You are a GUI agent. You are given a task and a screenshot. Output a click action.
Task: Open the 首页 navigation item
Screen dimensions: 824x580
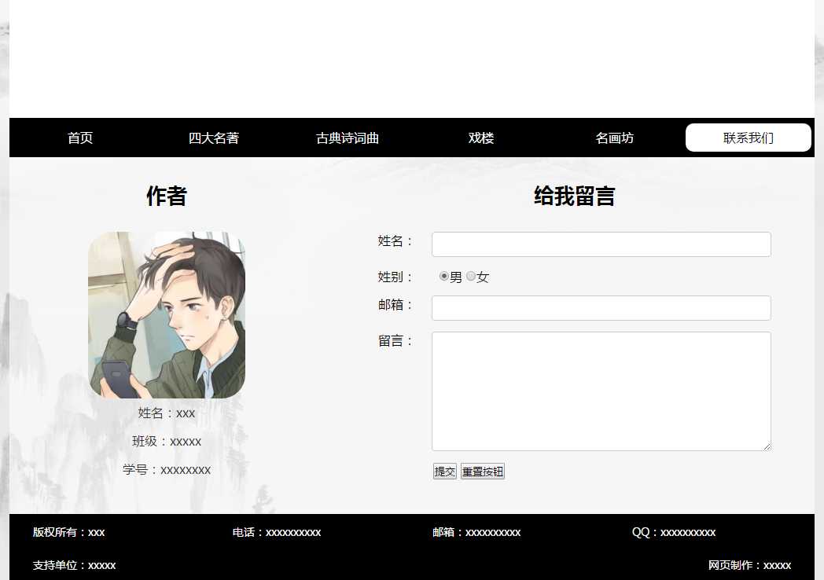pos(80,138)
